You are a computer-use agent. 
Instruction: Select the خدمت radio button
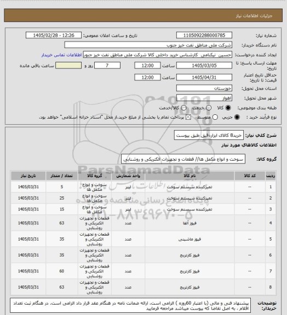[209, 108]
